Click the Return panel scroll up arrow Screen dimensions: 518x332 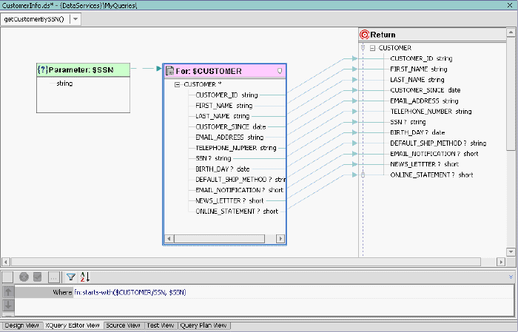tap(511, 33)
